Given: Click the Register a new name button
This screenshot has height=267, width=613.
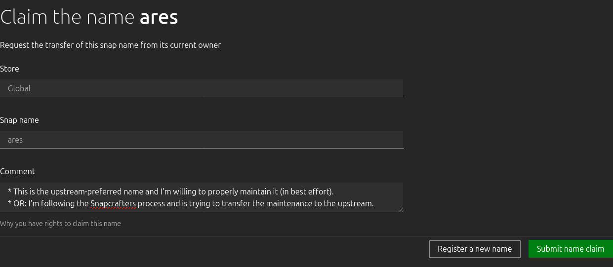Looking at the screenshot, I should point(475,249).
